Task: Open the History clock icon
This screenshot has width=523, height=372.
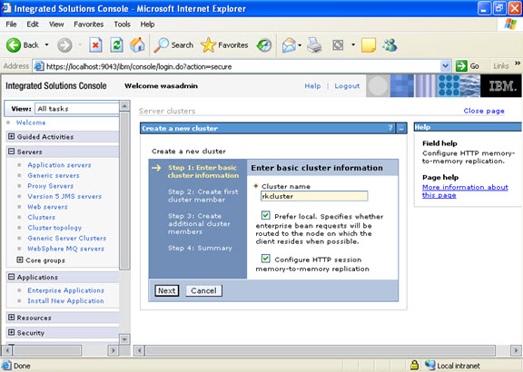Action: (264, 45)
